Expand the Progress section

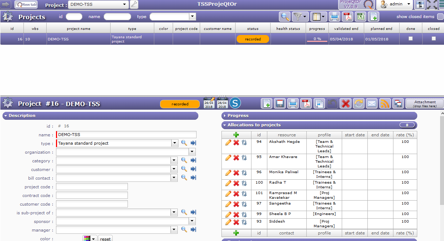[238, 116]
